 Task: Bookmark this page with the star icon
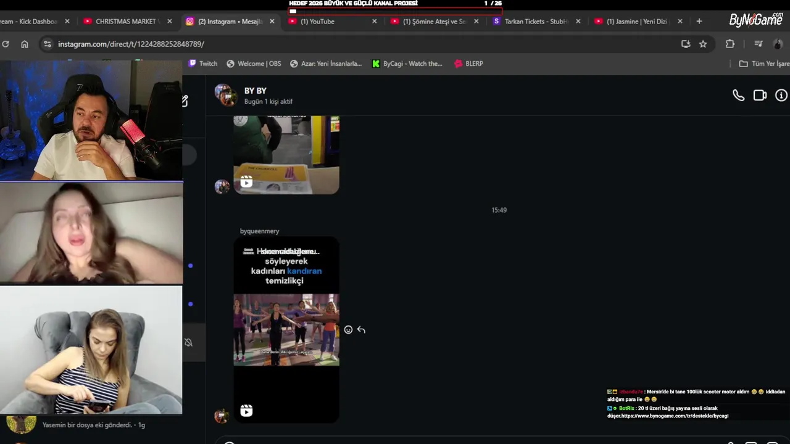[x=703, y=44]
